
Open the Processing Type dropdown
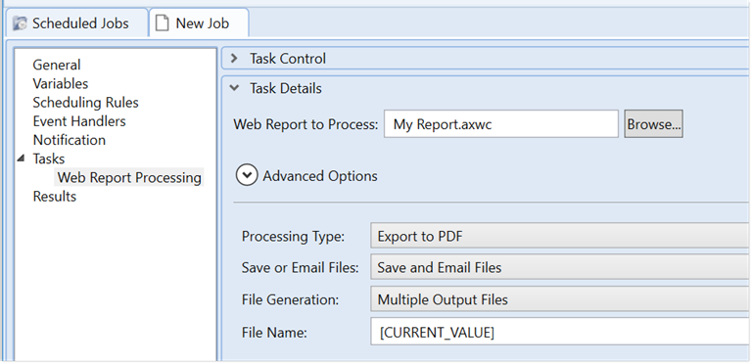[x=559, y=236]
